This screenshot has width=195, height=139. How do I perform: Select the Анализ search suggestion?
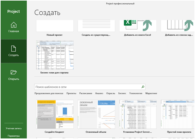(x=99, y=93)
